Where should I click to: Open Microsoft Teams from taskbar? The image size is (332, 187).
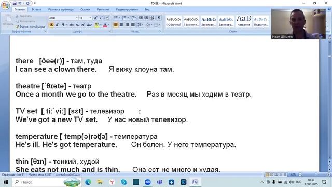tap(159, 182)
